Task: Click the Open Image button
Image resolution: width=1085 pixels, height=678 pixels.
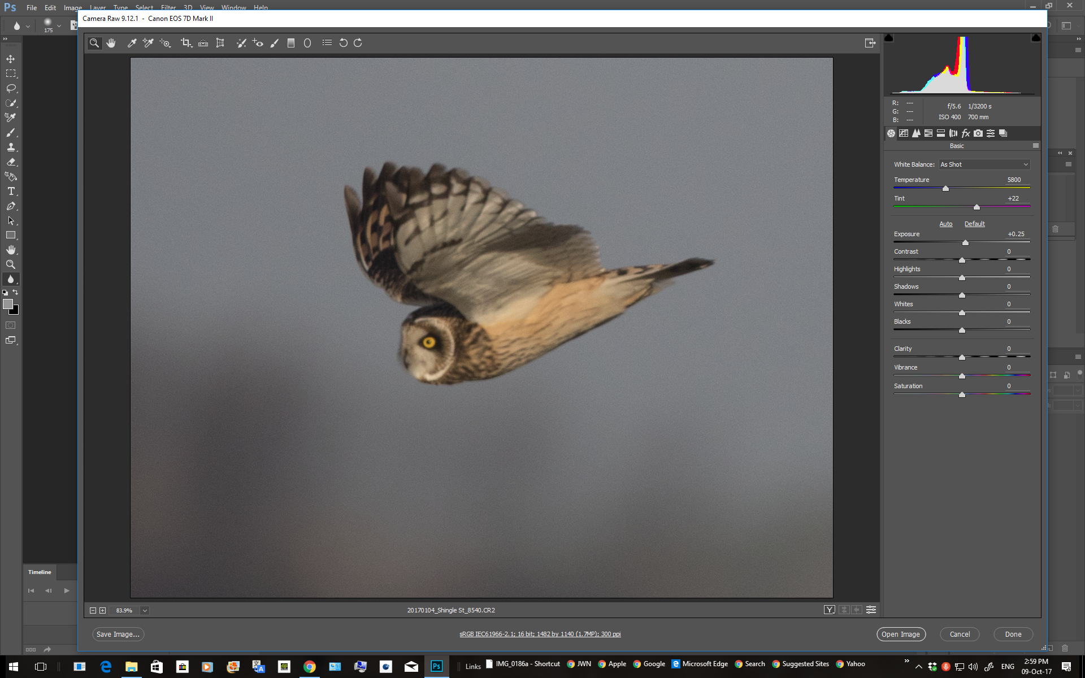Action: [x=901, y=634]
